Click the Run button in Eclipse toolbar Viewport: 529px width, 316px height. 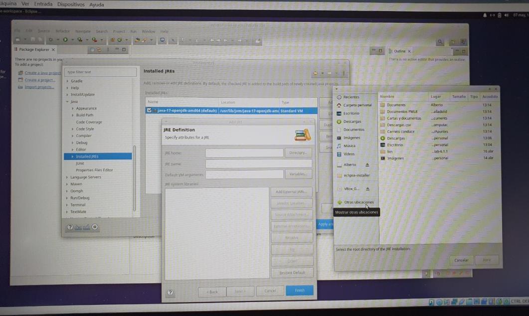click(x=65, y=40)
